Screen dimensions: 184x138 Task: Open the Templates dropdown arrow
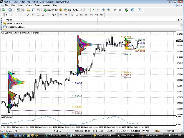coord(142,10)
